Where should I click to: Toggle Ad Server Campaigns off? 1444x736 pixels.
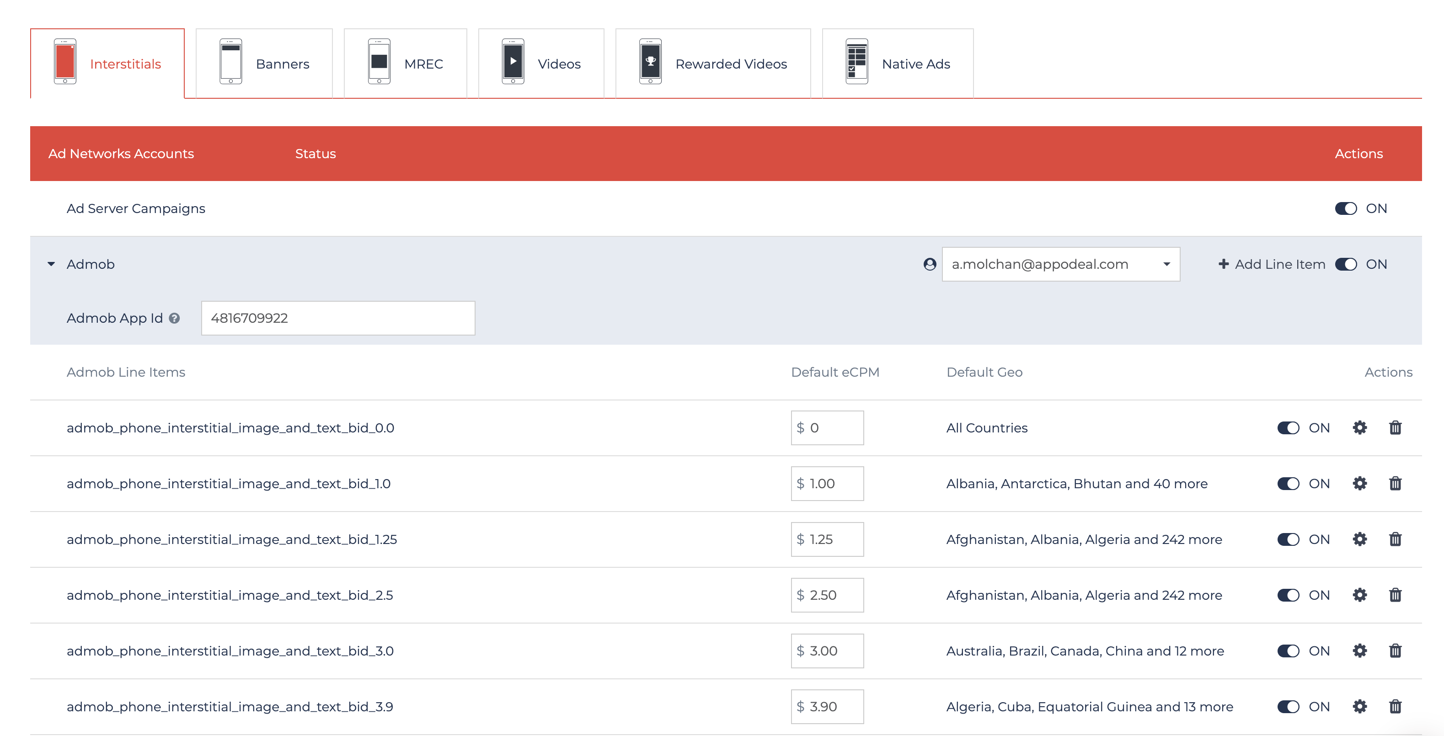coord(1345,208)
